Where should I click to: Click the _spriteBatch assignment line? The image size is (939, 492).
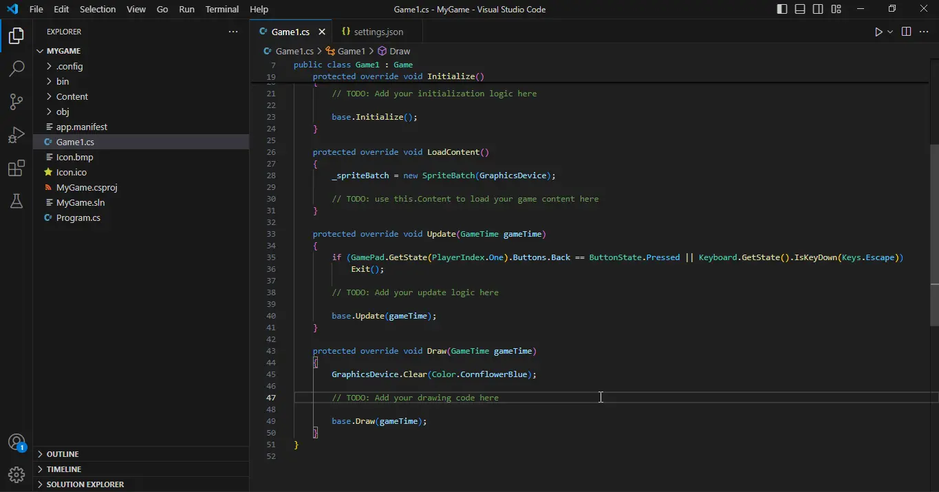pyautogui.click(x=443, y=175)
